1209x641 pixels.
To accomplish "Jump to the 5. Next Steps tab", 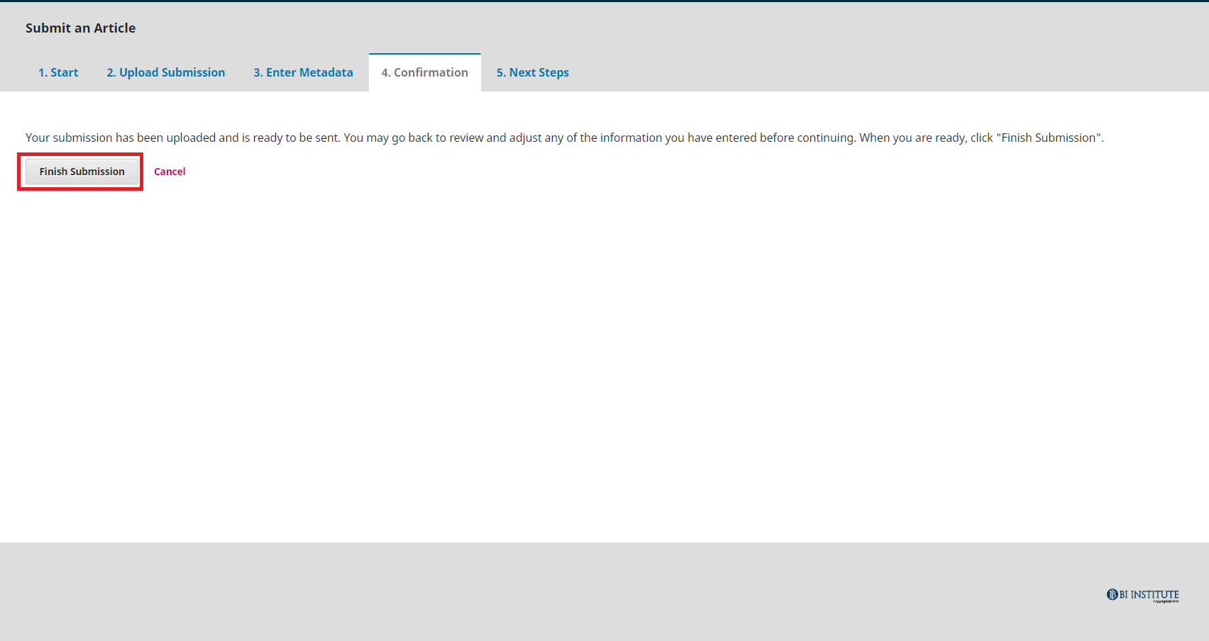I will click(532, 72).
